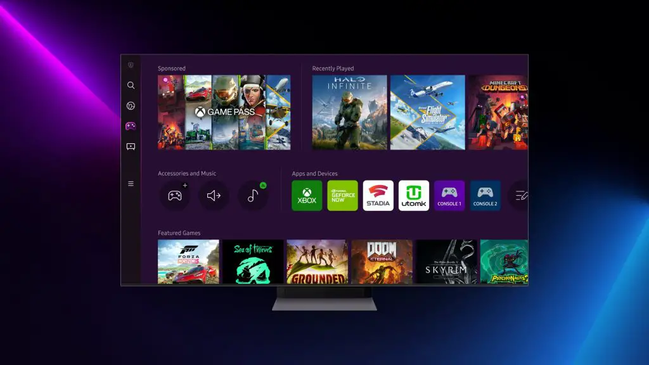The width and height of the screenshot is (649, 365).
Task: Open the hamburger menu in the sidebar
Action: (x=131, y=184)
